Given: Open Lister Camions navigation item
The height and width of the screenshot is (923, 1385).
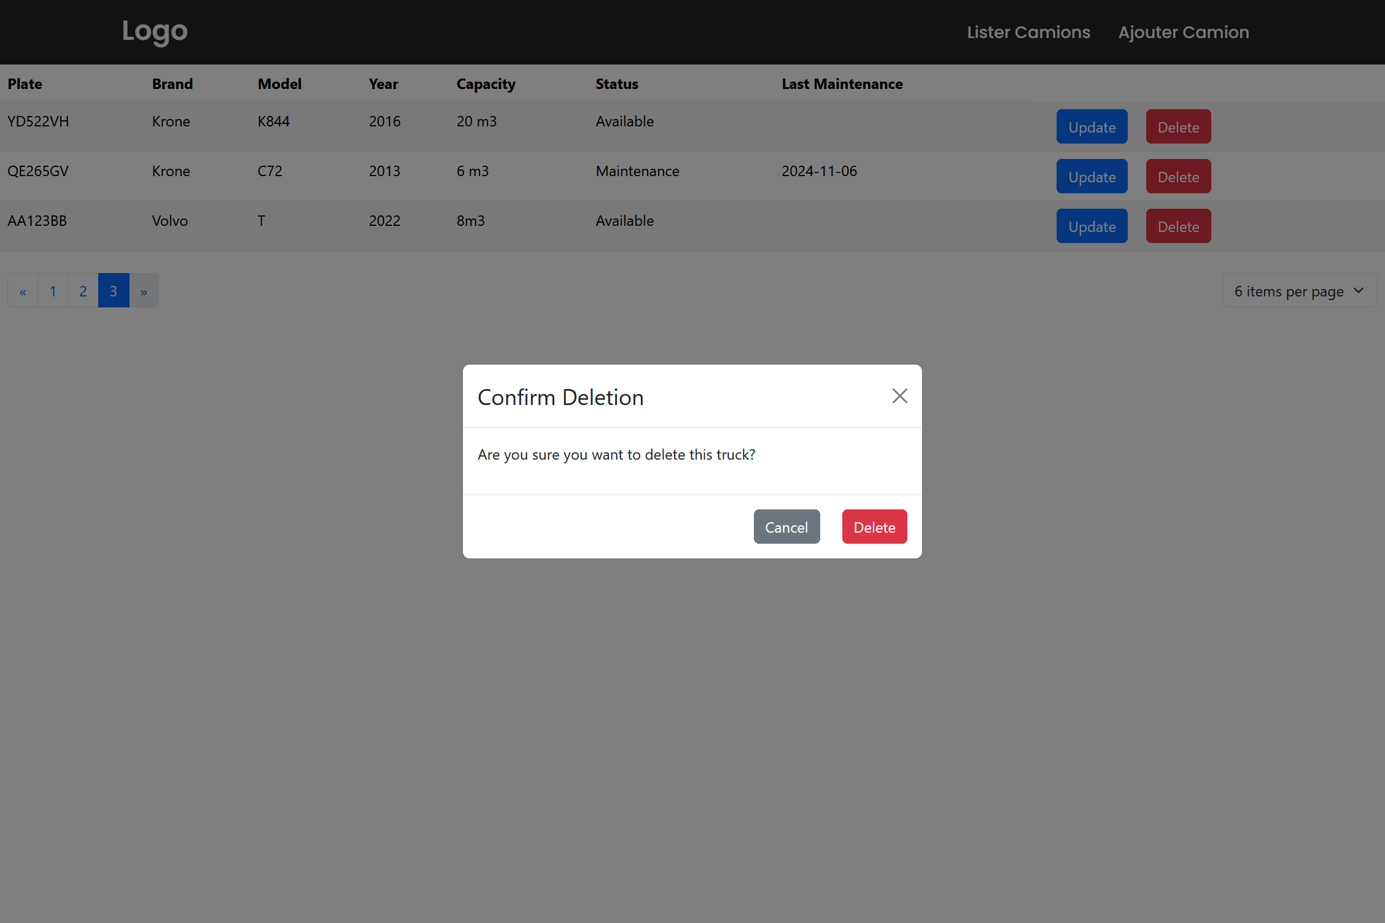Looking at the screenshot, I should pyautogui.click(x=1028, y=32).
